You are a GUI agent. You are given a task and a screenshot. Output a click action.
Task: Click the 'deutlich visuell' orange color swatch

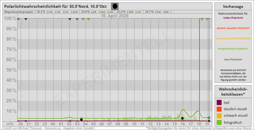[x=219, y=109]
